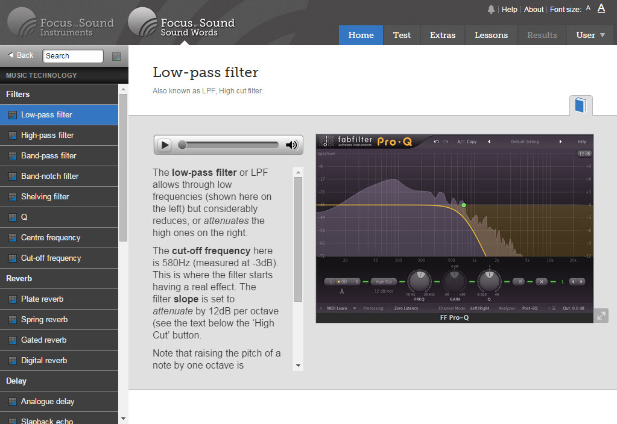Select High-pass filter in the sidebar
The height and width of the screenshot is (424, 617).
(59, 135)
